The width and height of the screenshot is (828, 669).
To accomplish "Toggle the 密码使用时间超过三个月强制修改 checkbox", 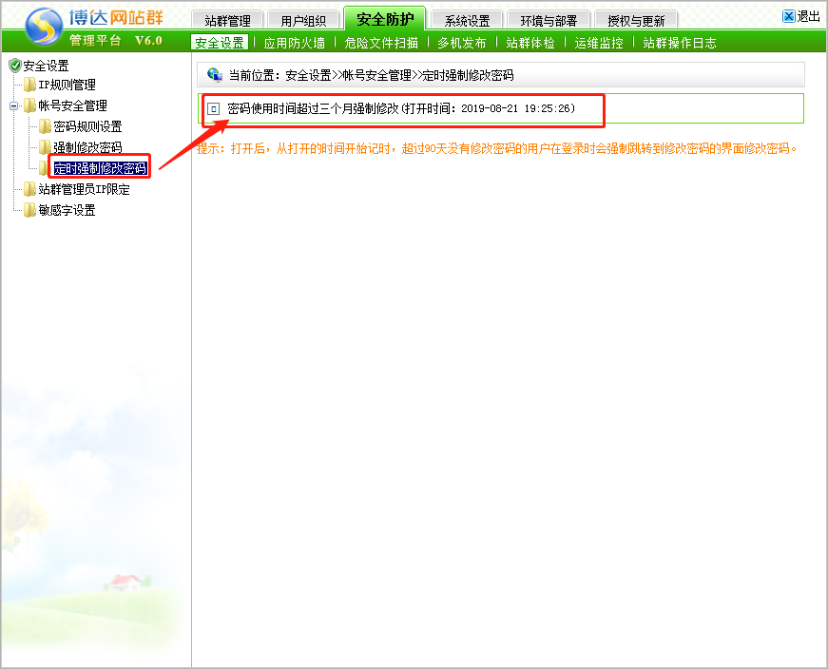I will [213, 108].
